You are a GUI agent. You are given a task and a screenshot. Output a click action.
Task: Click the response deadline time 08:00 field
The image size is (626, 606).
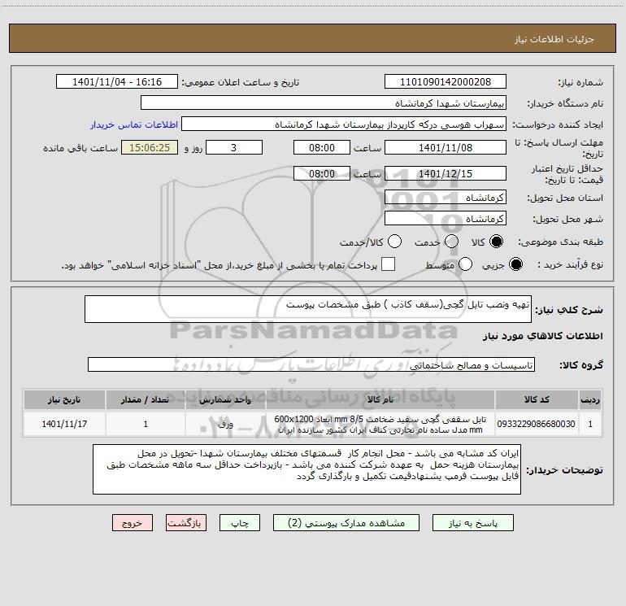(x=322, y=148)
